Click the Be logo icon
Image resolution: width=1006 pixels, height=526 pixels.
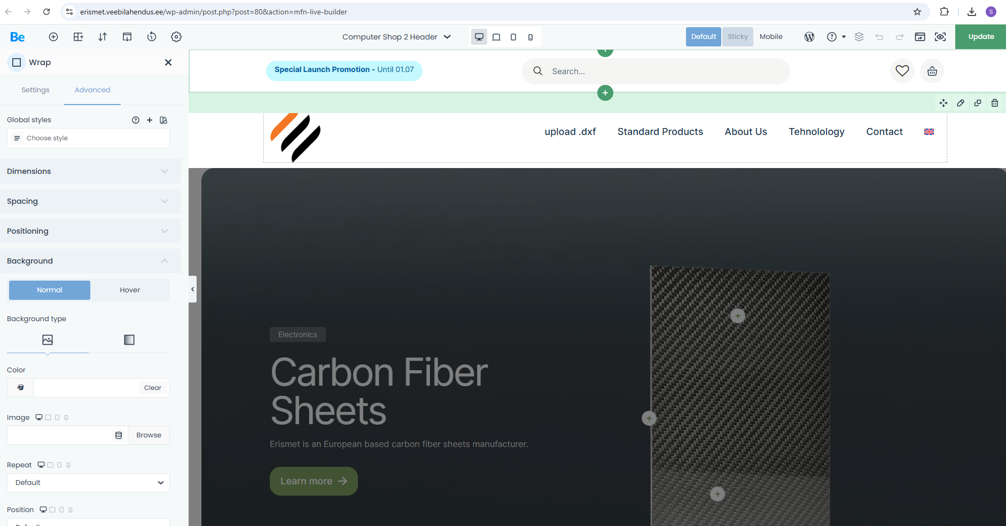point(18,37)
